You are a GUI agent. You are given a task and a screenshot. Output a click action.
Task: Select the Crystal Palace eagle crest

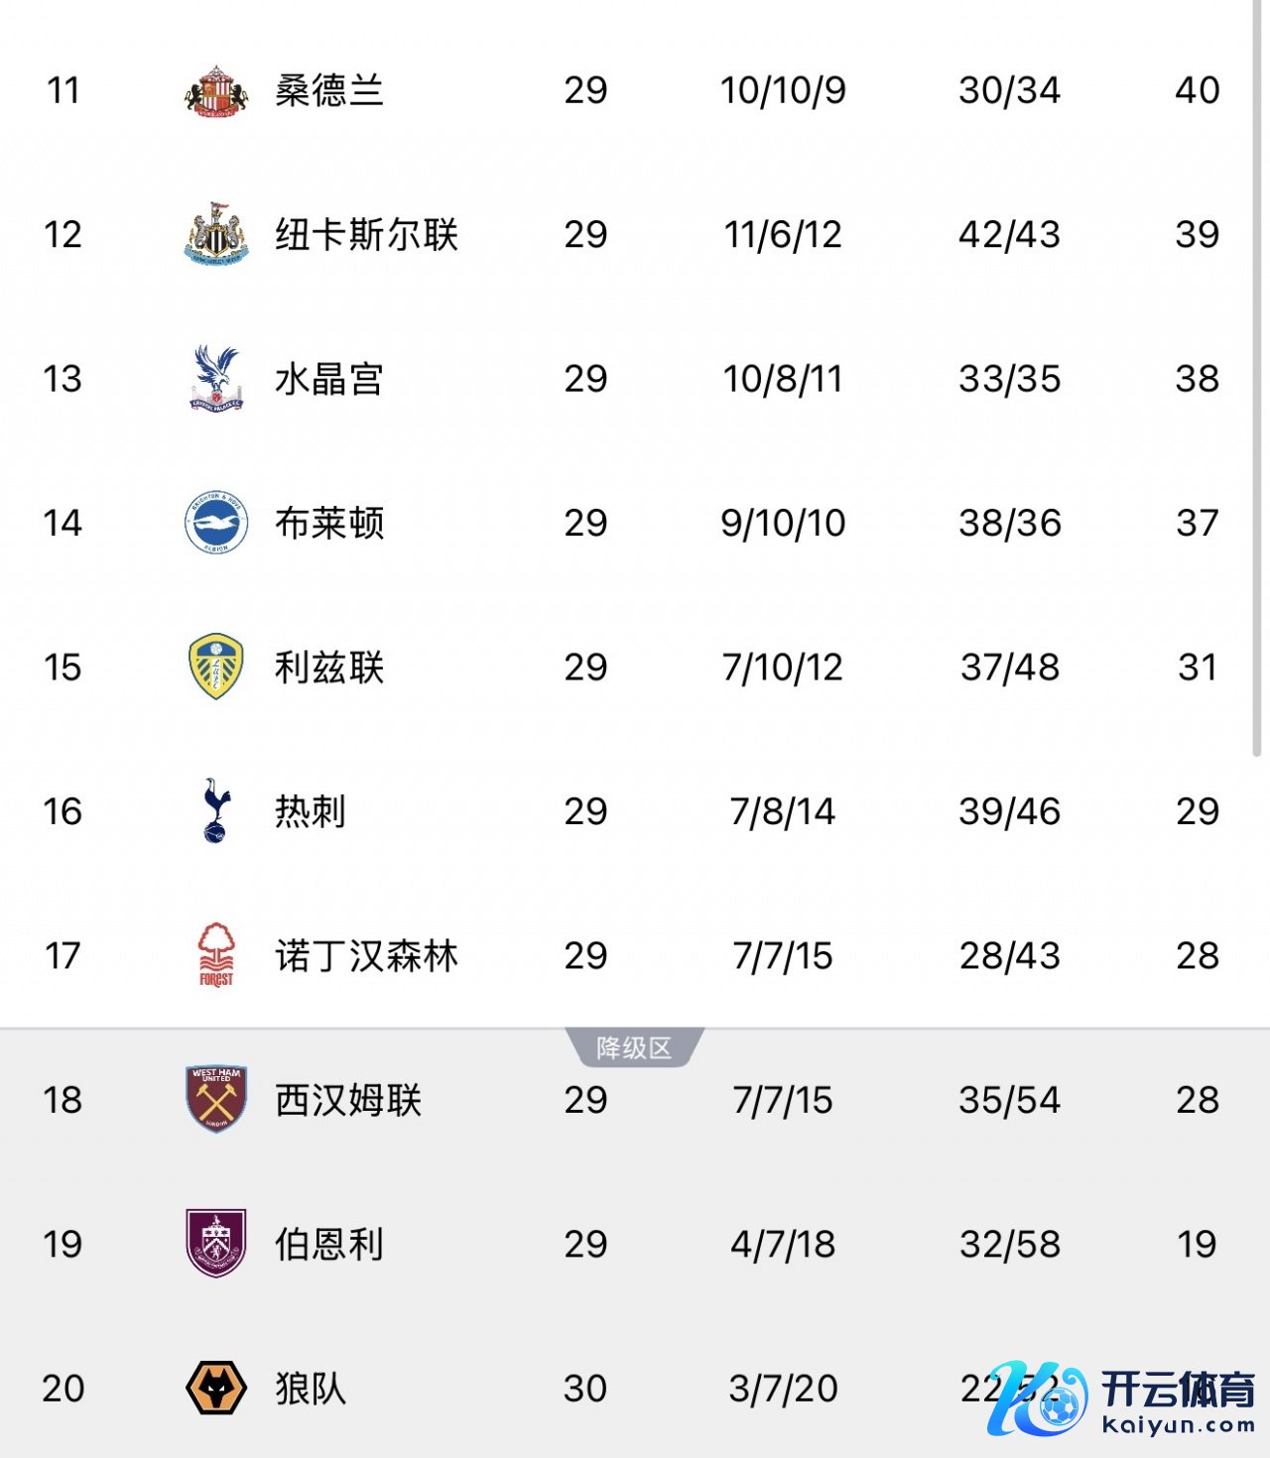[215, 379]
